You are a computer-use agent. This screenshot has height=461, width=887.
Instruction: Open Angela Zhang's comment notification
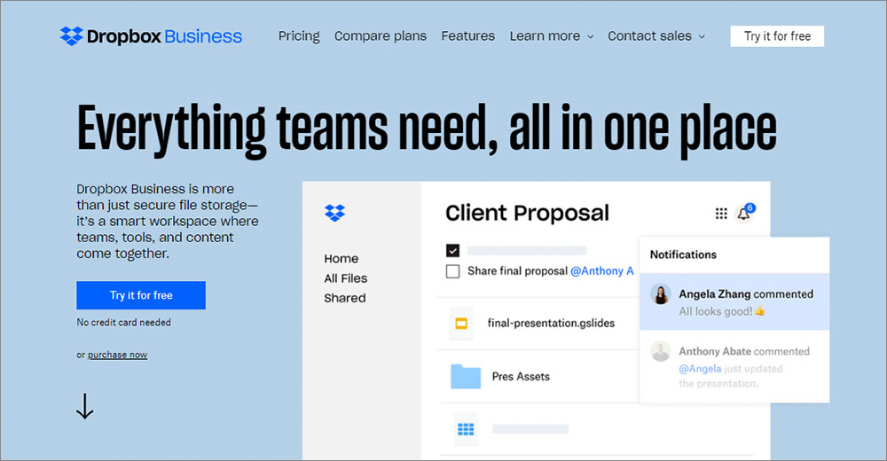pyautogui.click(x=734, y=302)
